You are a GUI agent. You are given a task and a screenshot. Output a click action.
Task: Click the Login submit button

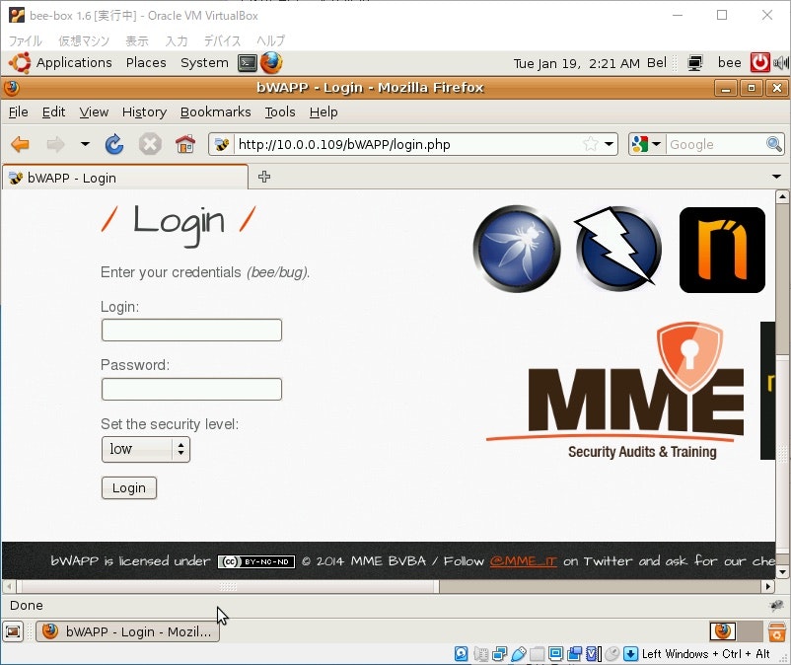[x=129, y=488]
